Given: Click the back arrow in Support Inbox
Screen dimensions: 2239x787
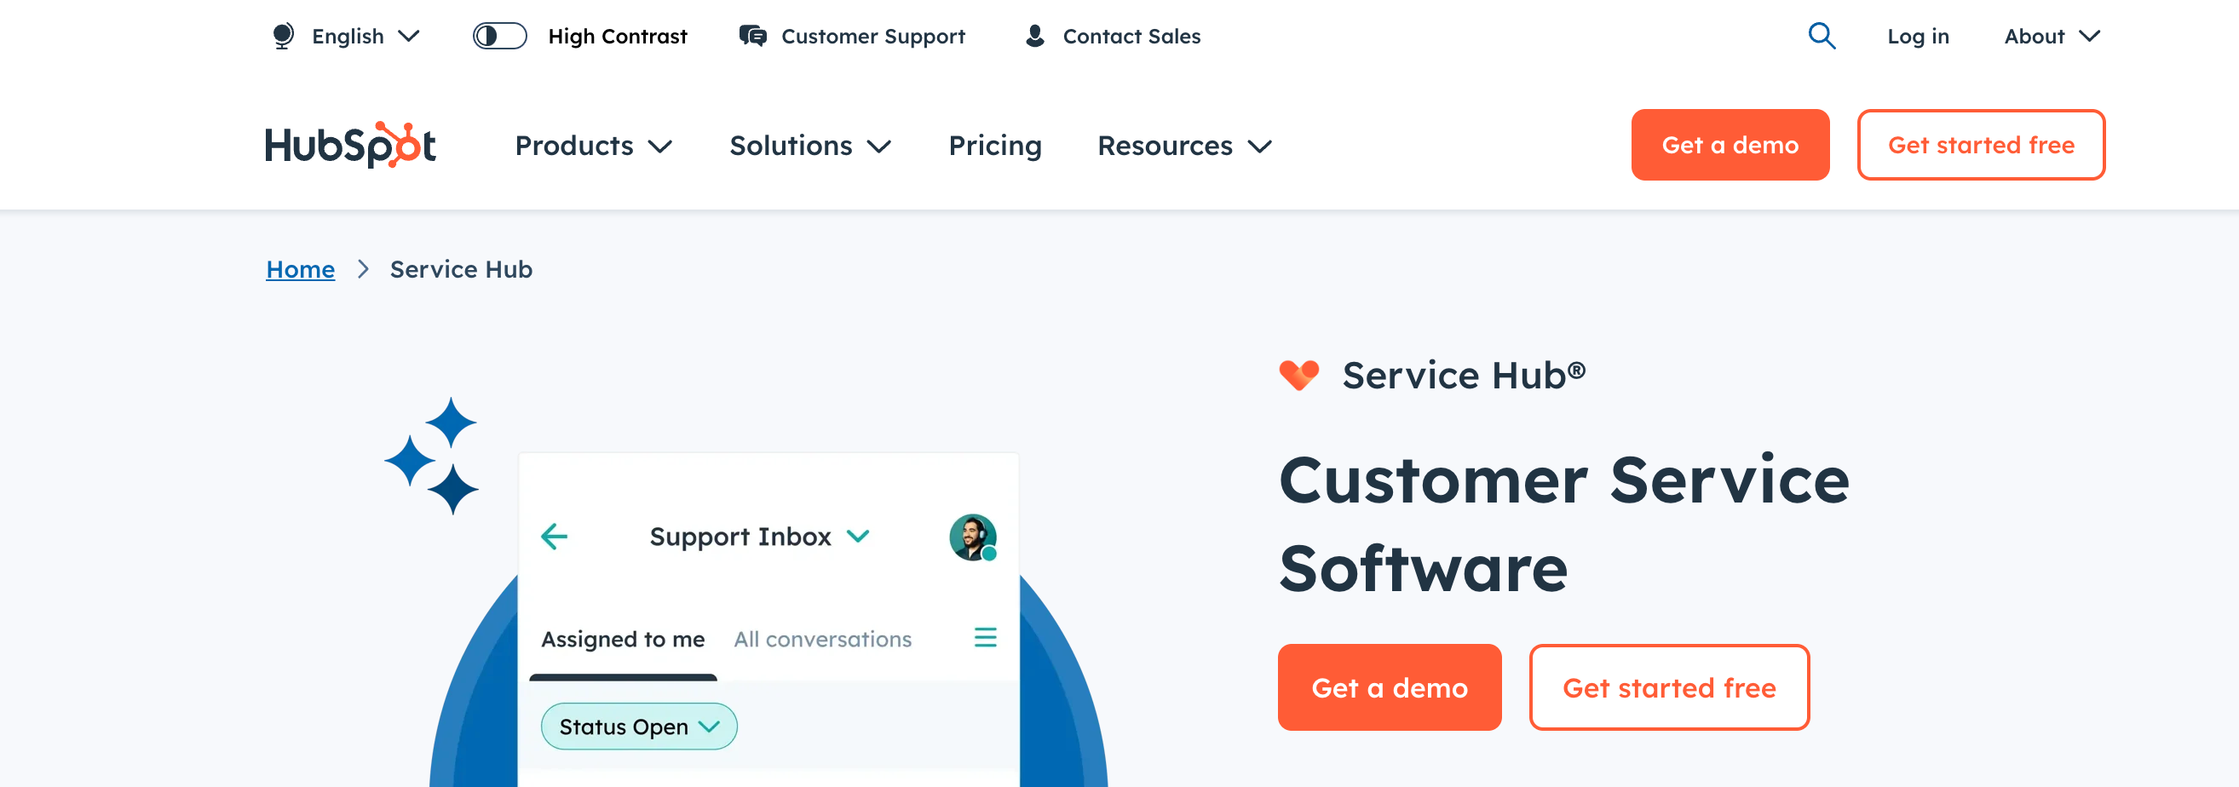Looking at the screenshot, I should click(554, 537).
